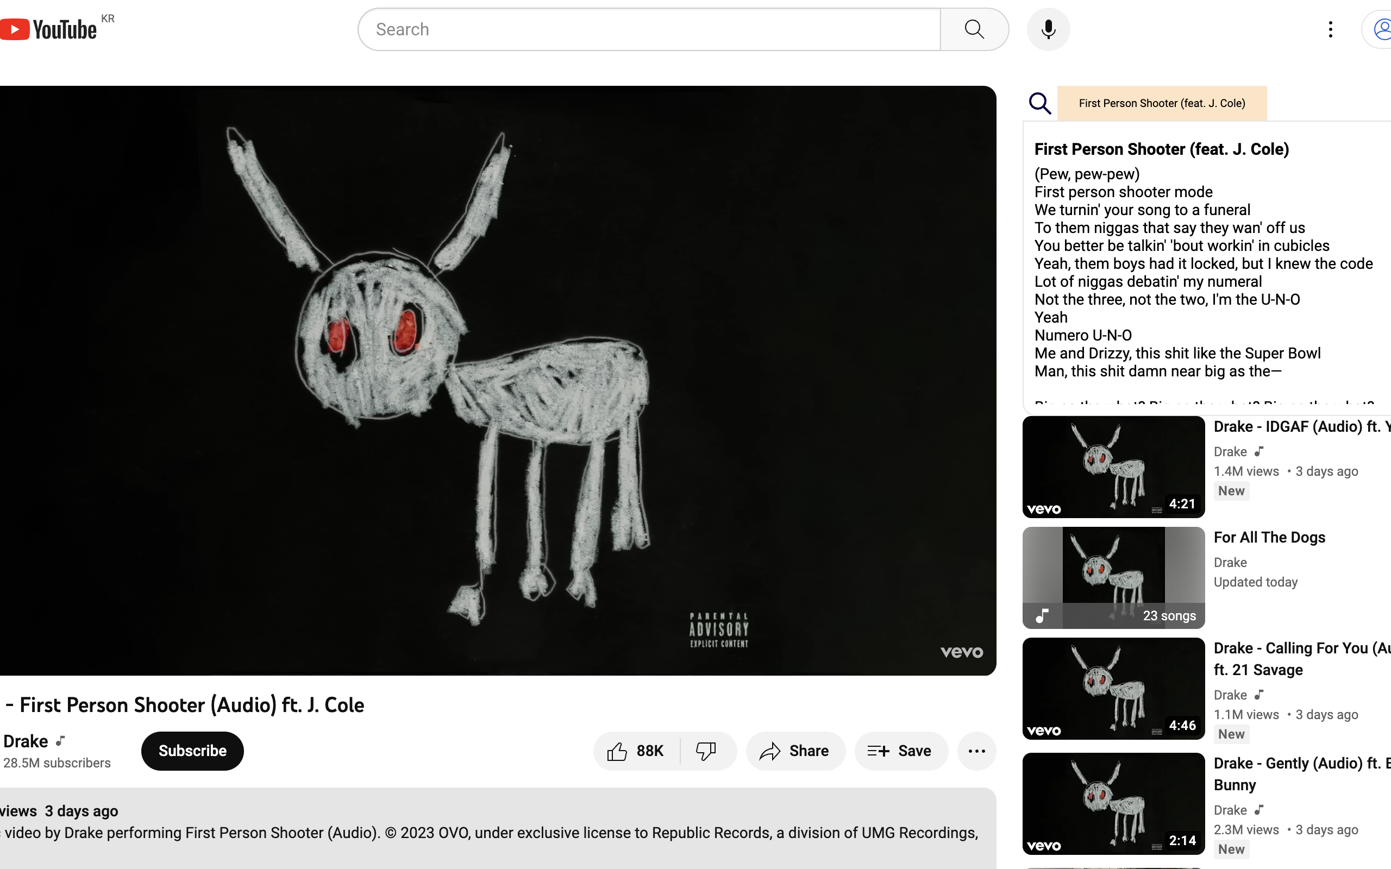1391x869 pixels.
Task: Open the three-dot browser menu at top right
Action: [x=1330, y=29]
